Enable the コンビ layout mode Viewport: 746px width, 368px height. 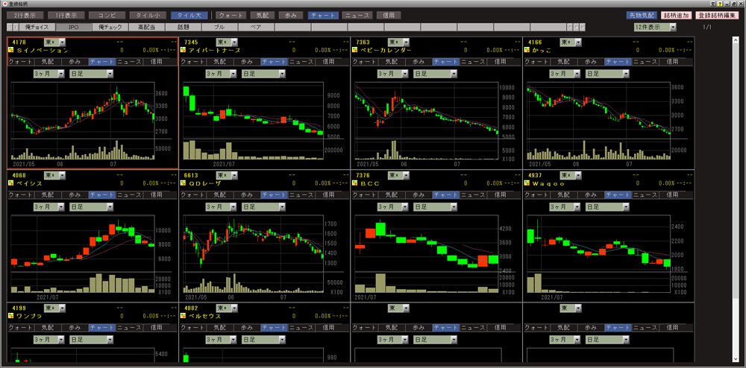coord(107,15)
